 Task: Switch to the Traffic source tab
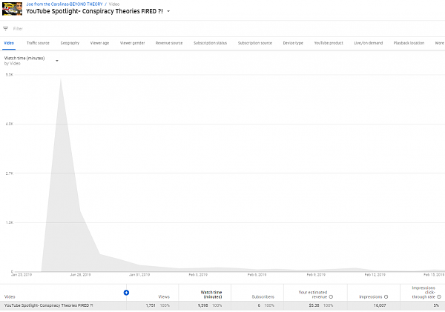[38, 43]
